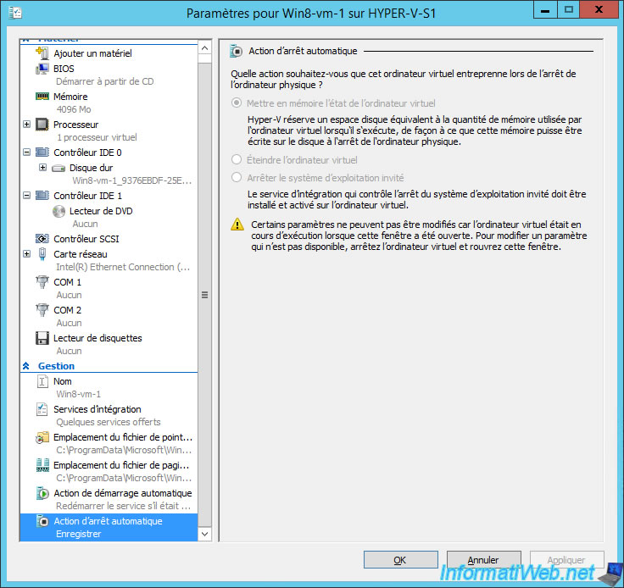The height and width of the screenshot is (588, 624).
Task: Click the Action de démarrage automatique icon
Action: click(x=42, y=493)
